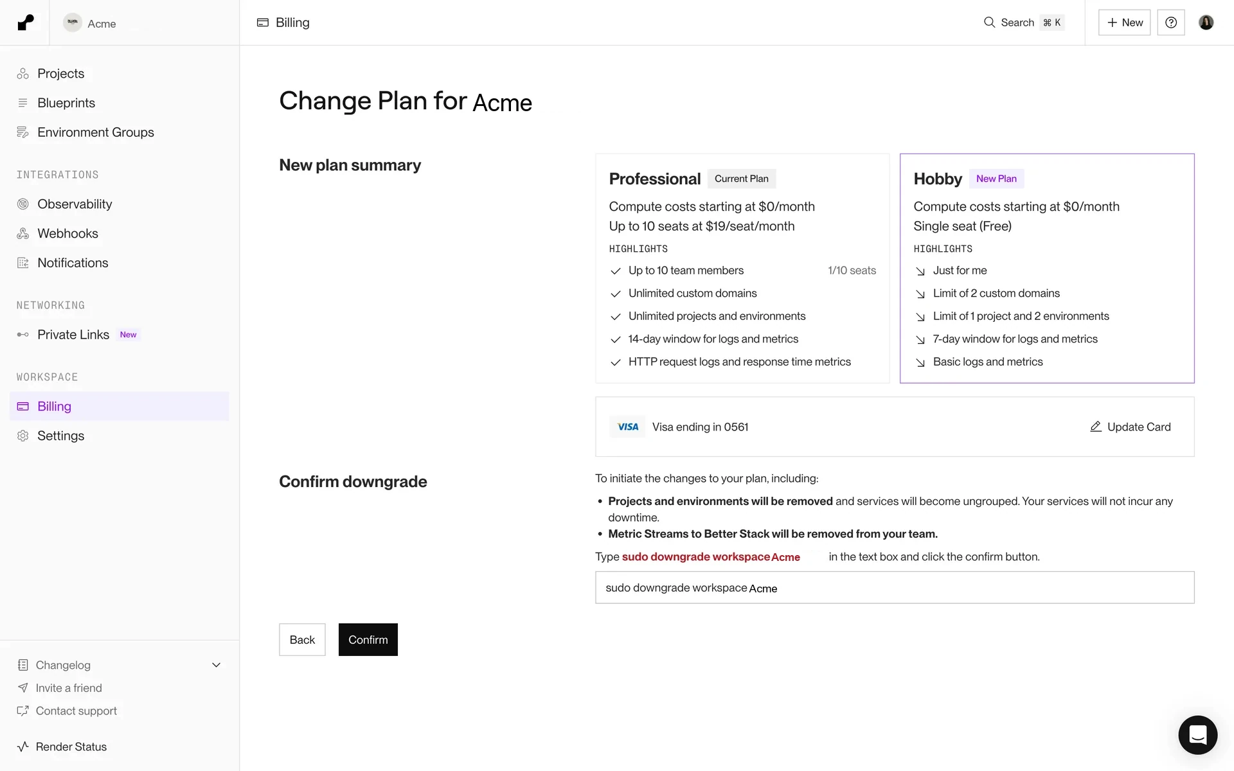Open the chat support bubble
1234x771 pixels.
pyautogui.click(x=1197, y=734)
